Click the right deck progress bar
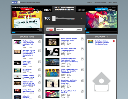The width and height of the screenshot is (128, 99). point(101,32)
